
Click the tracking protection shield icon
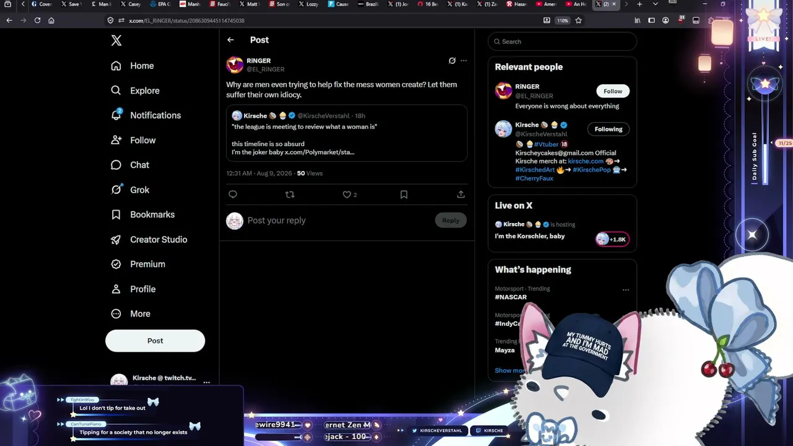tap(110, 20)
